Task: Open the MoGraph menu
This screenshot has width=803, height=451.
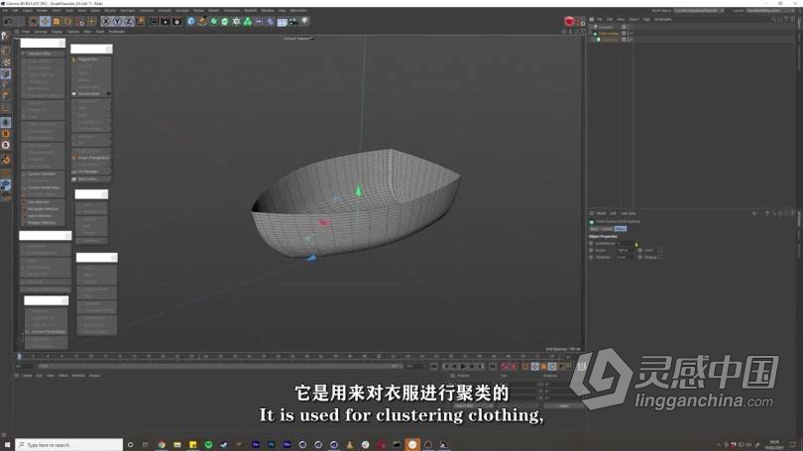Action: click(128, 10)
